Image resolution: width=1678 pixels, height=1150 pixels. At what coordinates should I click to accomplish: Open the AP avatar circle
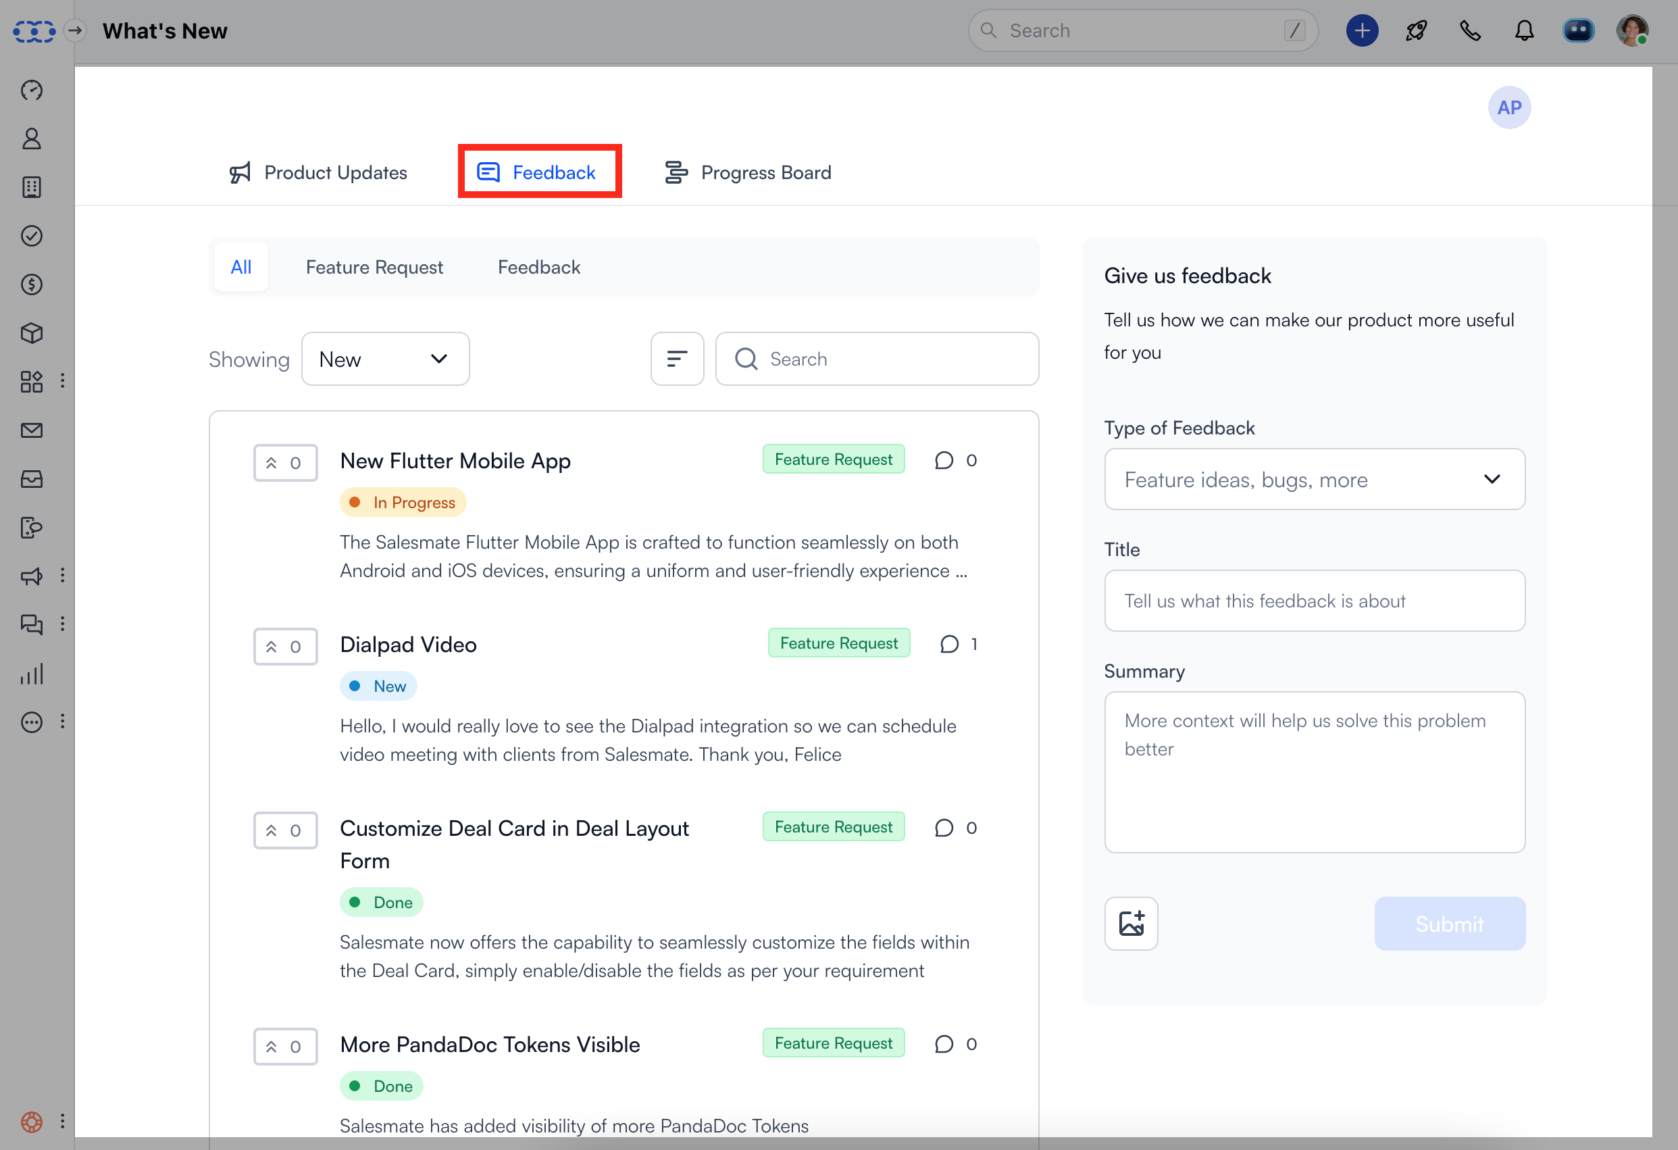(1509, 107)
